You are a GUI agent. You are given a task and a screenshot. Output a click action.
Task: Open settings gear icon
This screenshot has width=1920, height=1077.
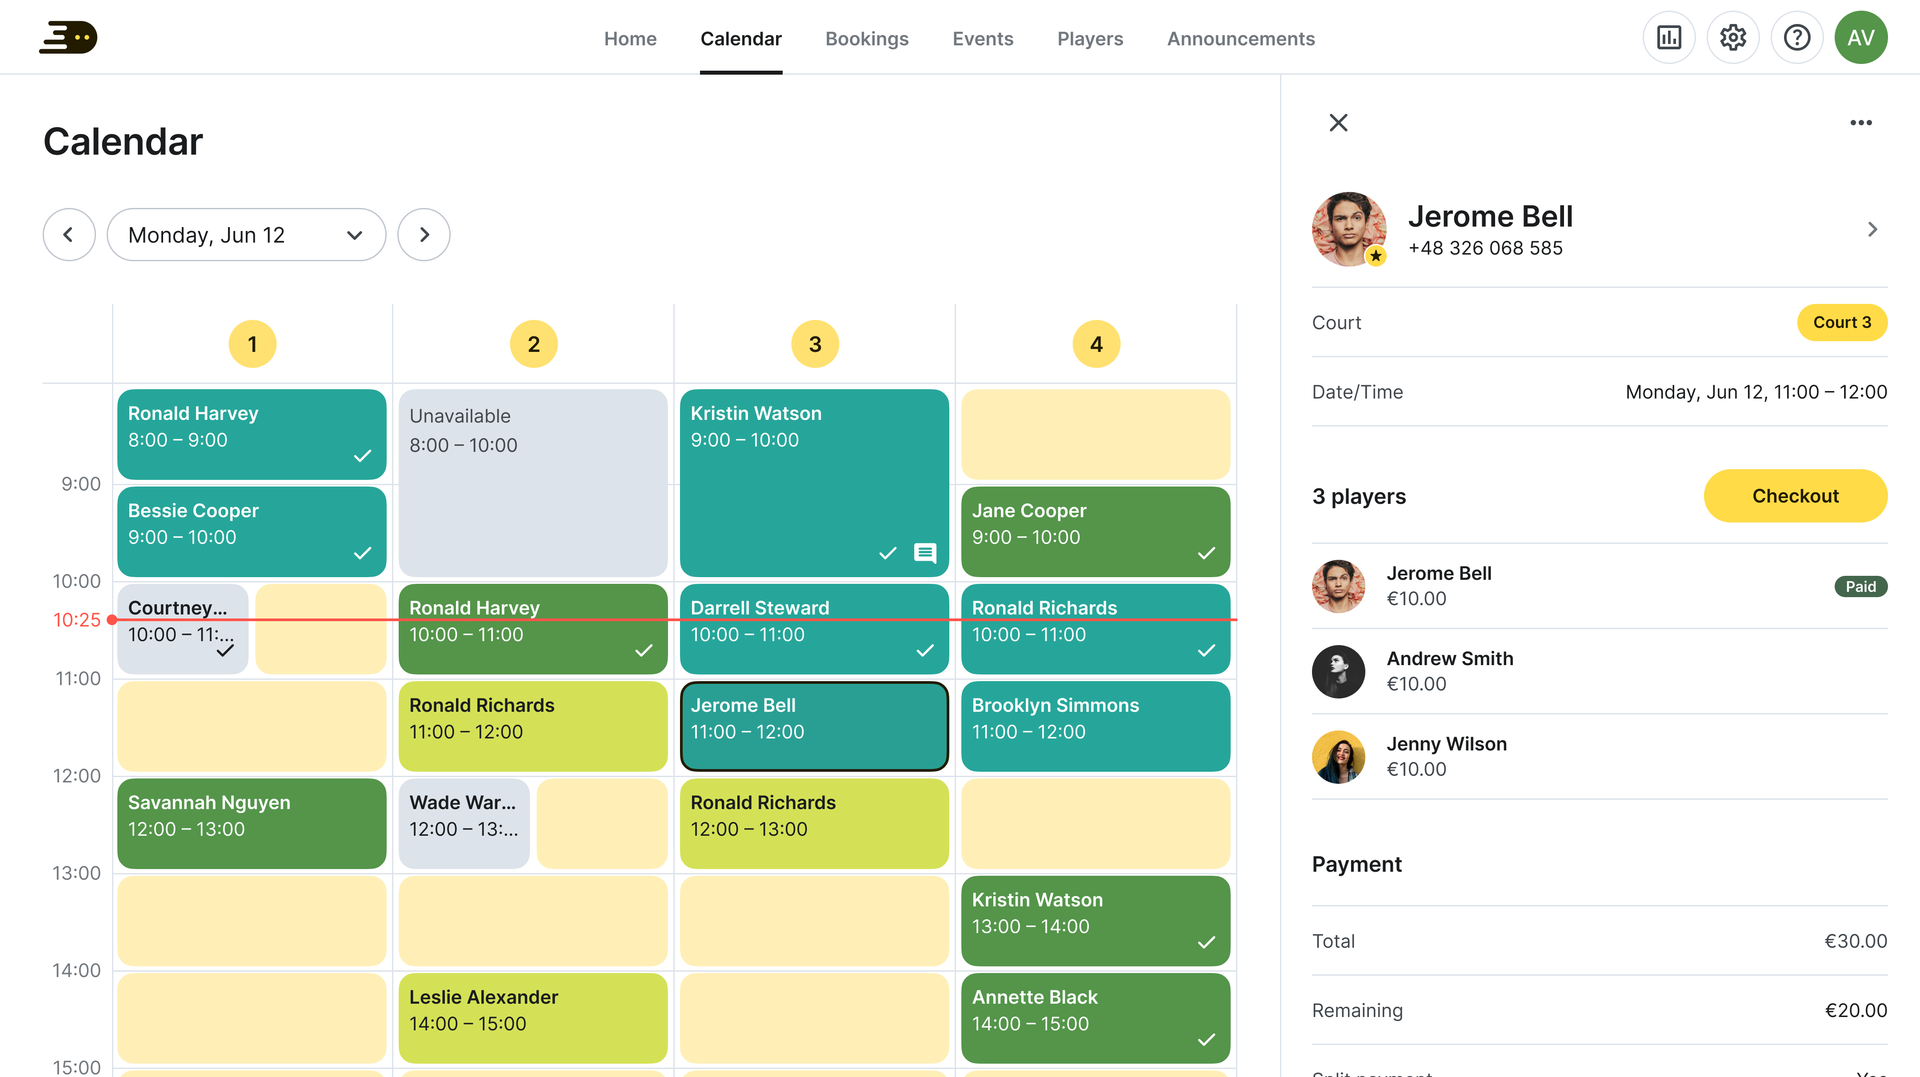(1733, 37)
